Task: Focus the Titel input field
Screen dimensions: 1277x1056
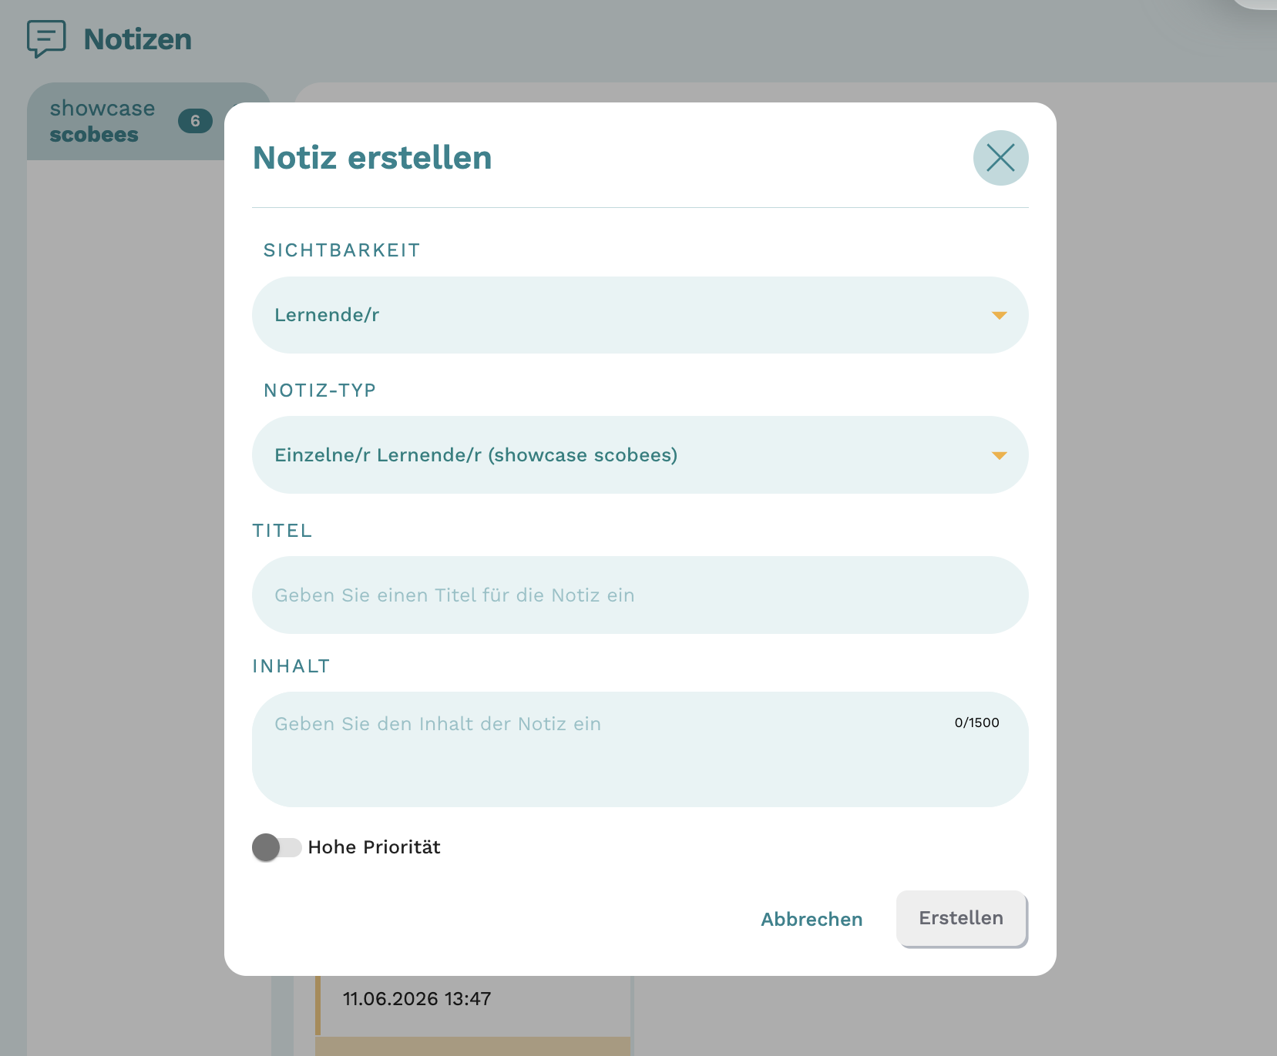Action: (640, 595)
